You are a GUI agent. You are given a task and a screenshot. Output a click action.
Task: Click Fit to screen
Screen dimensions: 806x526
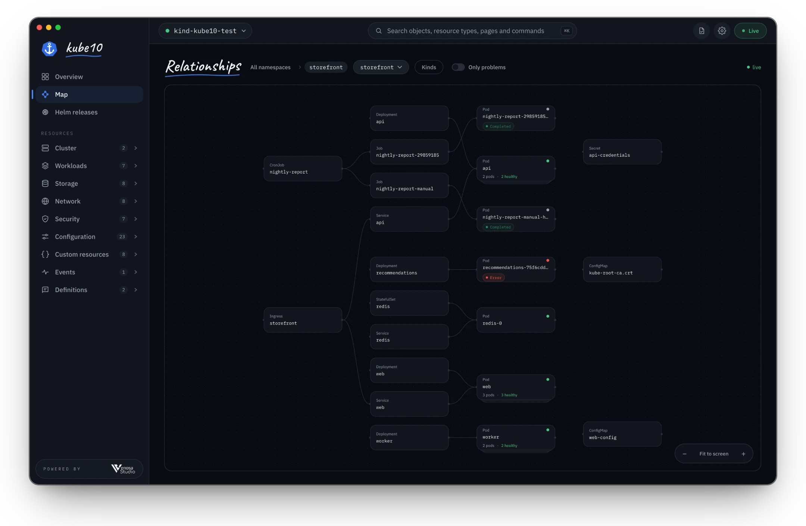tap(713, 454)
